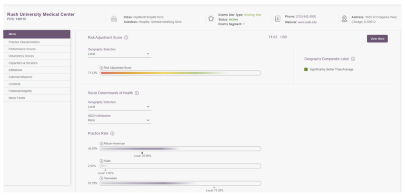Click the star icon by Claims Star Type
The width and height of the screenshot is (405, 195).
pos(211,19)
